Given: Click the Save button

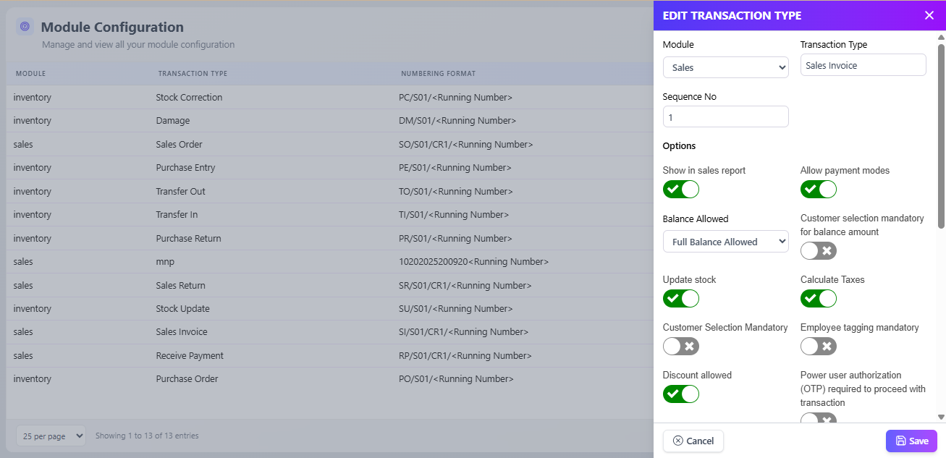Looking at the screenshot, I should (911, 441).
